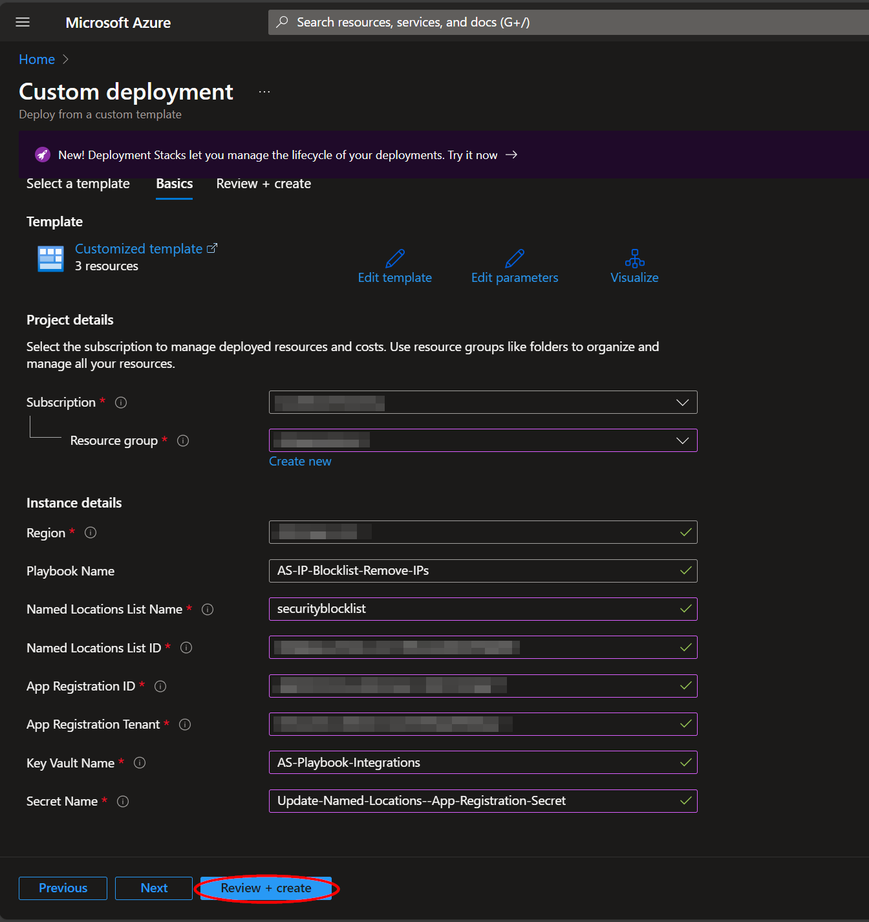Open the Region dropdown field
The width and height of the screenshot is (869, 922).
click(483, 532)
